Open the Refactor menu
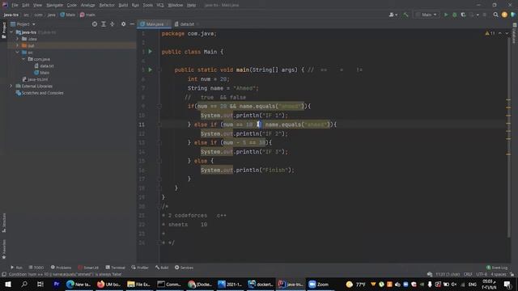 pyautogui.click(x=107, y=6)
